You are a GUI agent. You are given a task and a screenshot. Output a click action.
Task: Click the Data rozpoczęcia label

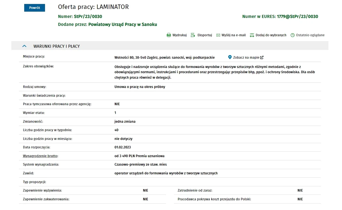(37, 147)
